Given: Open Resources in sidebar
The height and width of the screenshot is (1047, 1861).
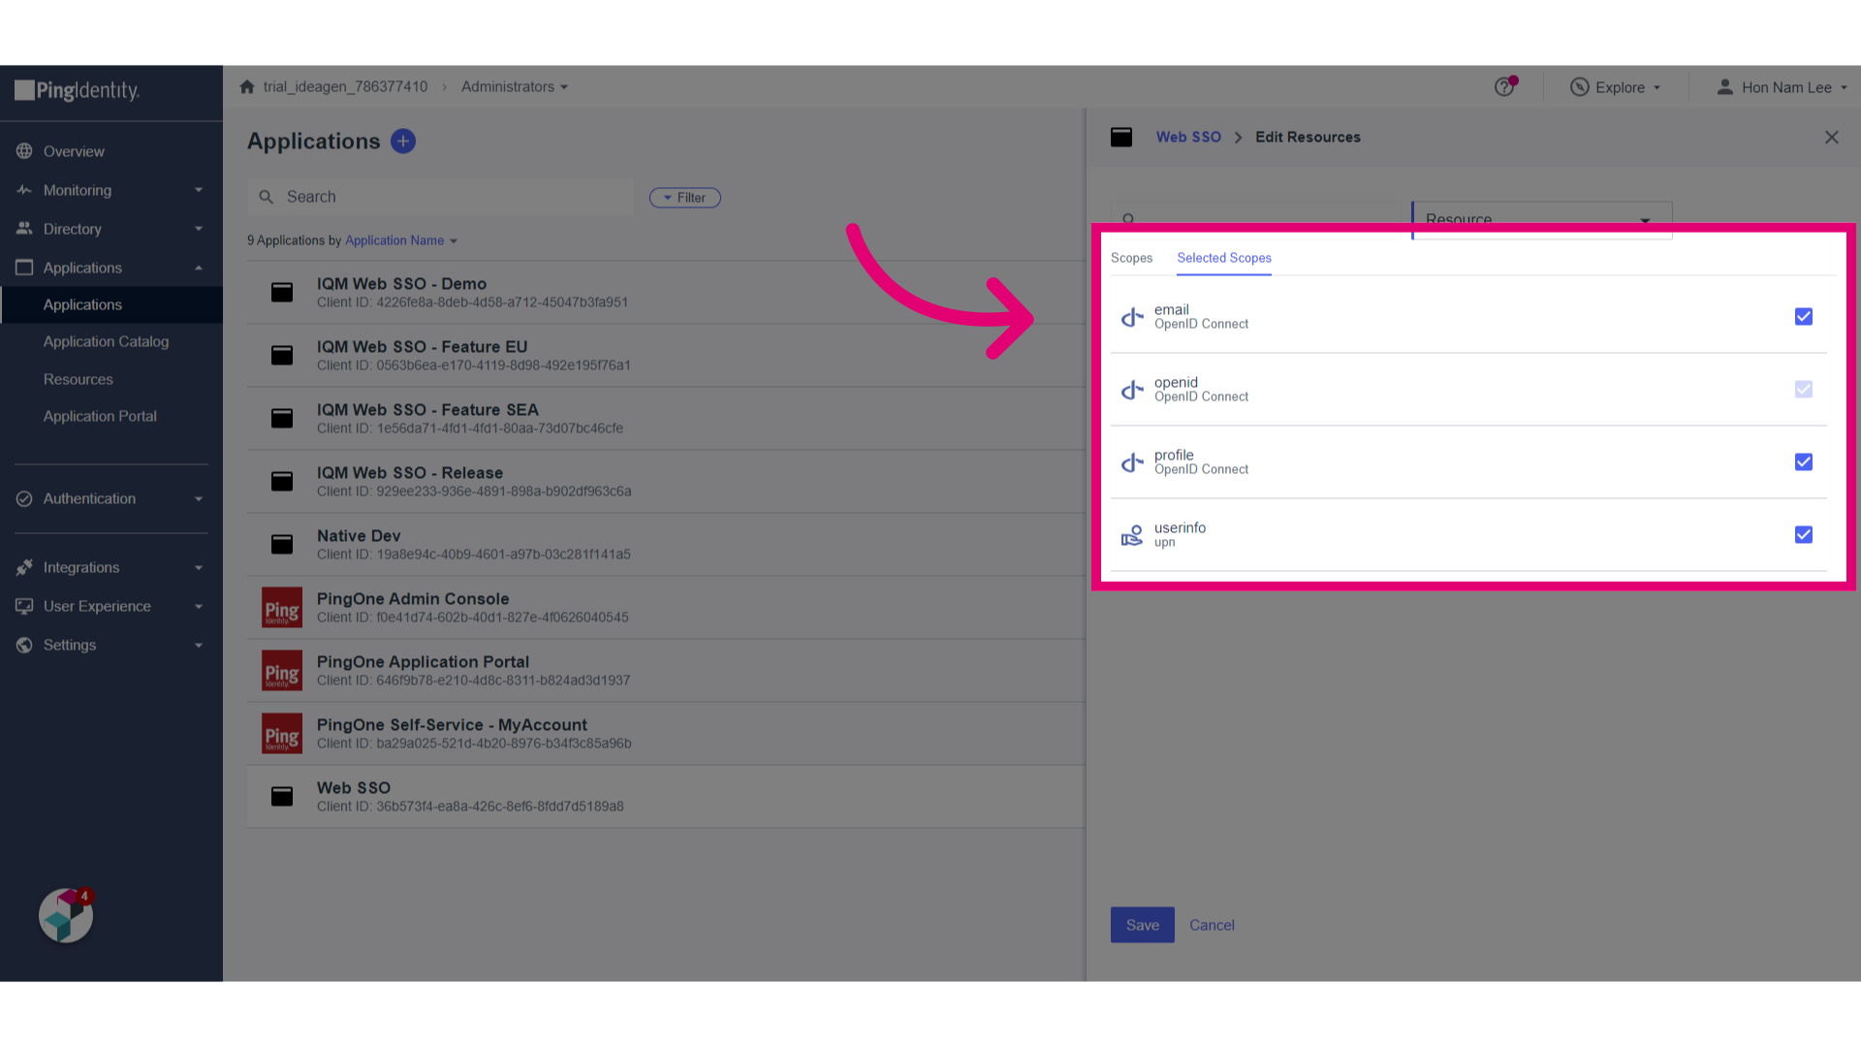Looking at the screenshot, I should (x=78, y=379).
